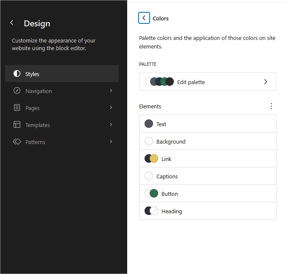Click back arrow beside Colors heading
This screenshot has height=274, width=287.
(x=144, y=18)
